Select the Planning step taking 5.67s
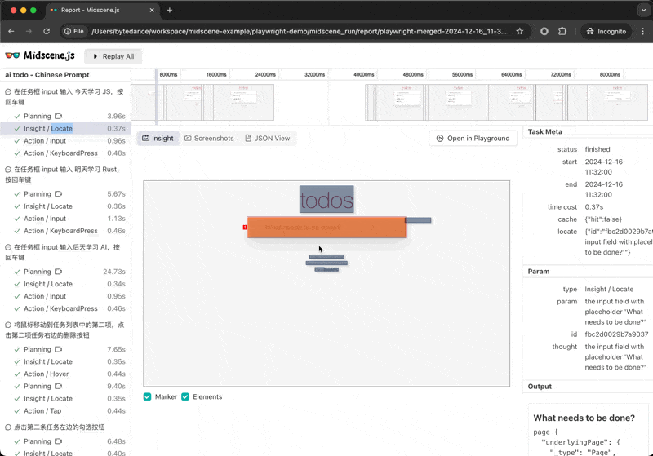Viewport: 653px width, 456px height. pyautogui.click(x=65, y=194)
